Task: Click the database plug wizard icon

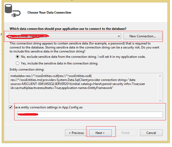Action: 11,11
